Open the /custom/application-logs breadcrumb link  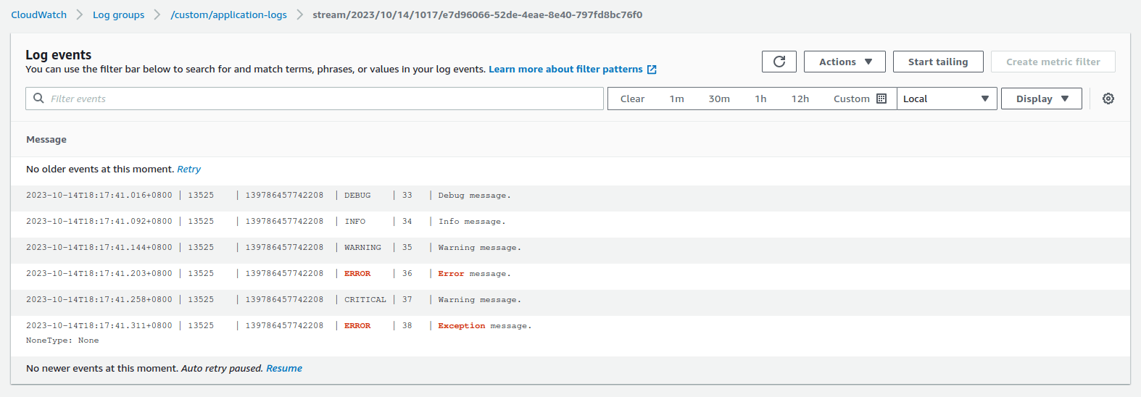click(x=228, y=14)
